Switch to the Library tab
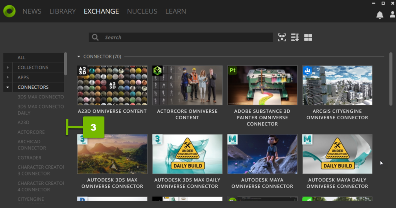The height and width of the screenshot is (208, 396). click(x=62, y=11)
